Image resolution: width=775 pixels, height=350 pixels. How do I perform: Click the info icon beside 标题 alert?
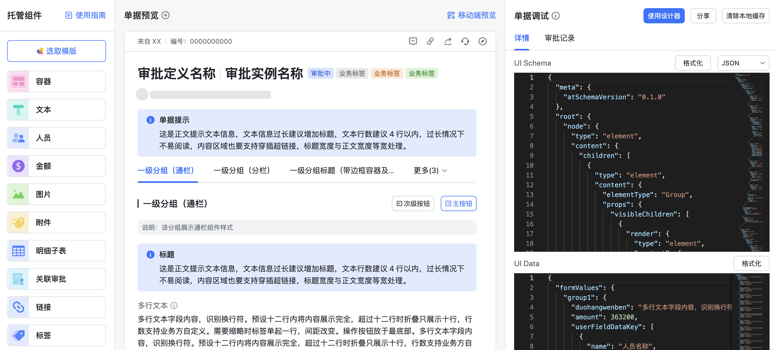coord(151,255)
